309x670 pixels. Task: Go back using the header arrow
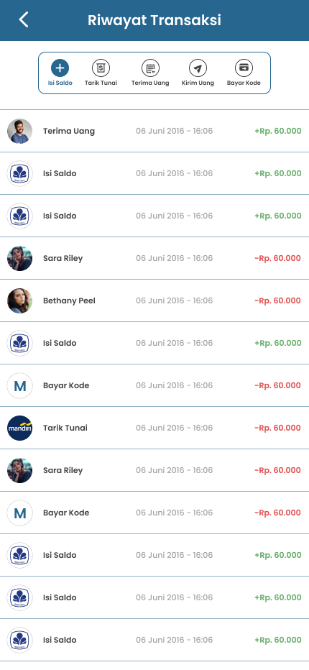(24, 19)
